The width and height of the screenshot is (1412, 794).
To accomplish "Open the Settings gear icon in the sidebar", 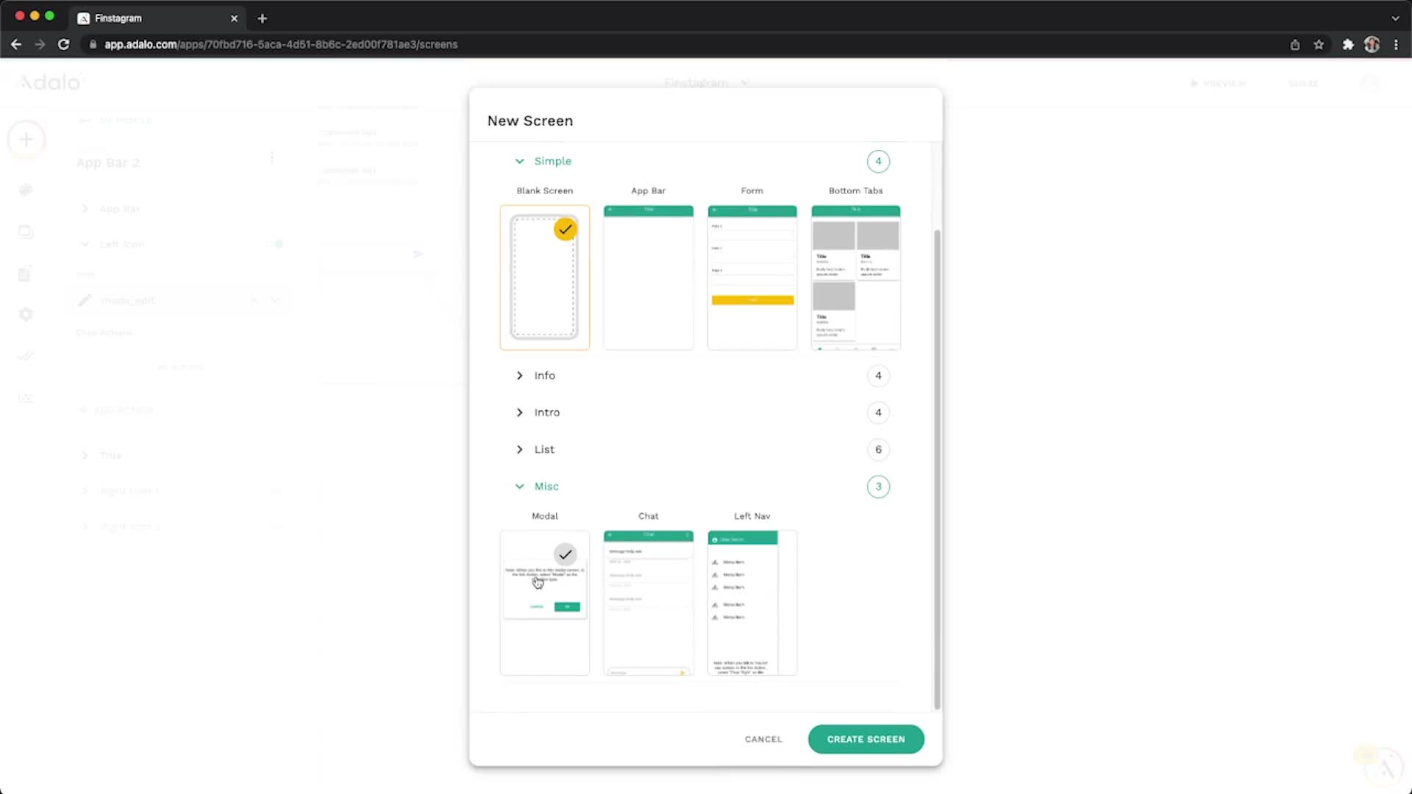I will (26, 314).
